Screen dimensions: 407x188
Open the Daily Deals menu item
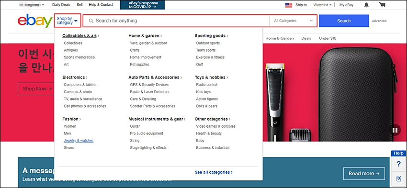pyautogui.click(x=61, y=5)
